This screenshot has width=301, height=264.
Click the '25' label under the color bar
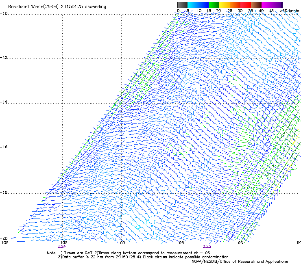pos(230,11)
